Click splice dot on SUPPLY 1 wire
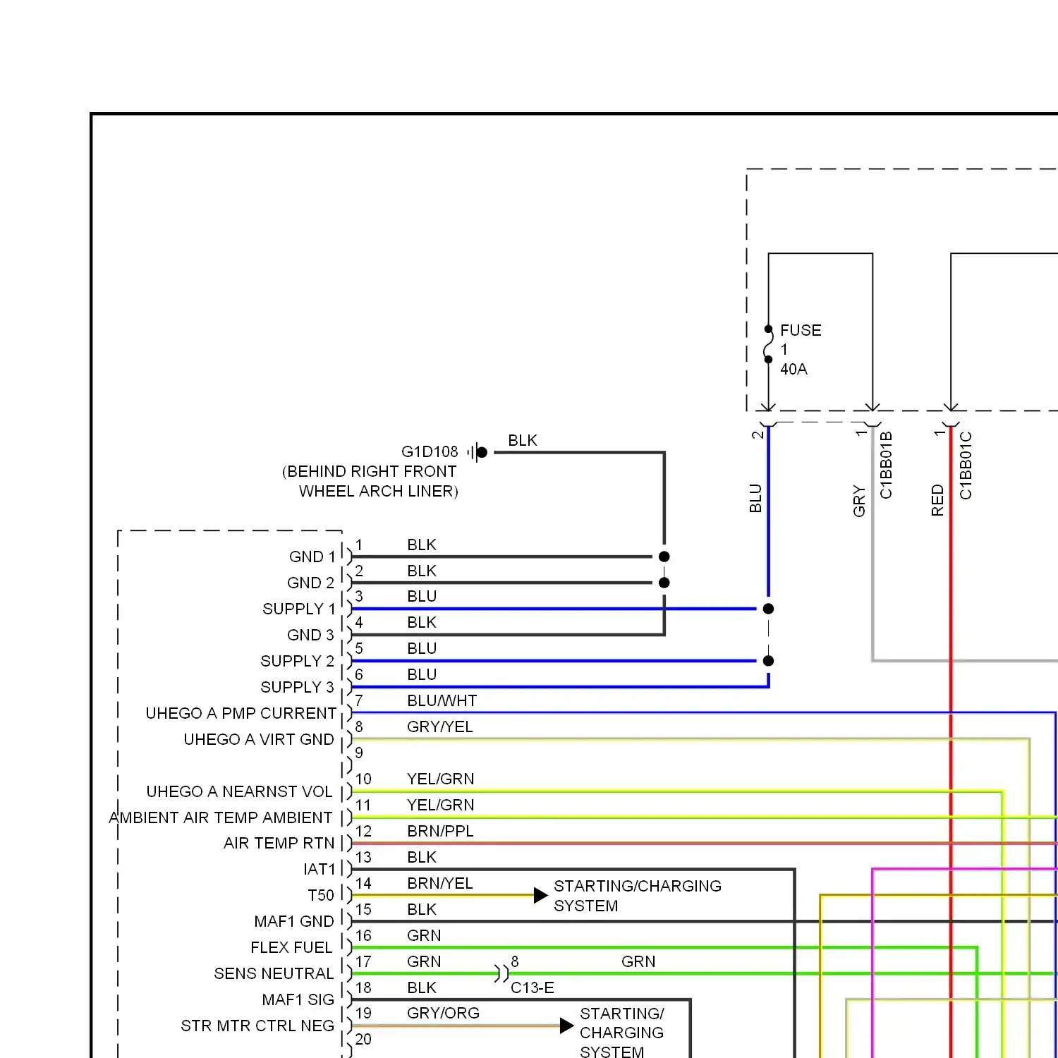1058x1058 pixels. point(769,609)
